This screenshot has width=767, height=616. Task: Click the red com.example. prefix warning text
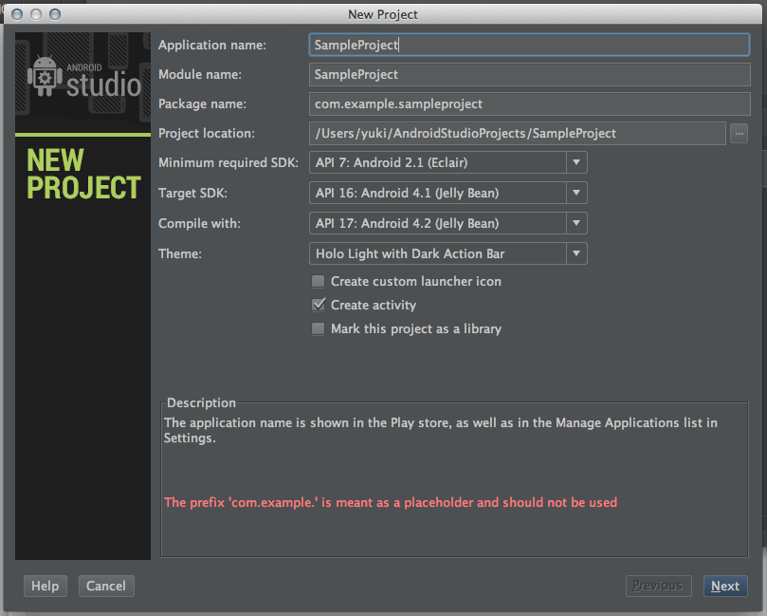click(391, 502)
